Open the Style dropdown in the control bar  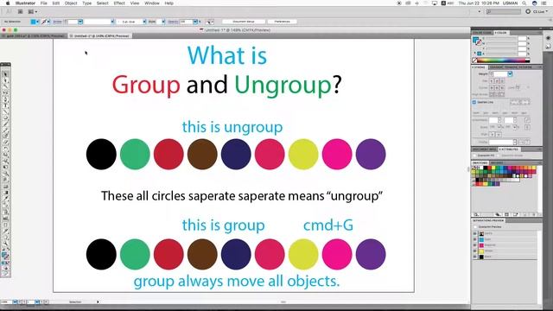click(x=163, y=22)
